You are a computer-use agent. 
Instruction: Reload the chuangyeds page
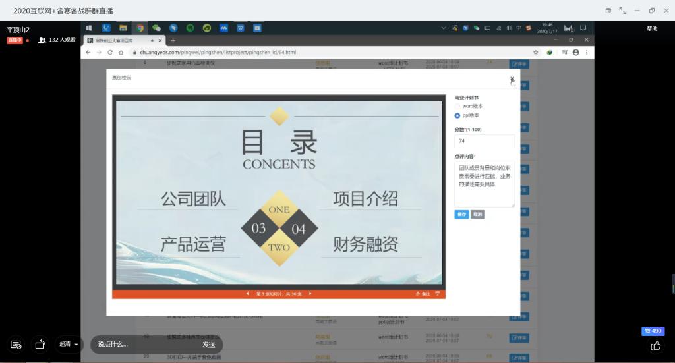[x=110, y=53]
